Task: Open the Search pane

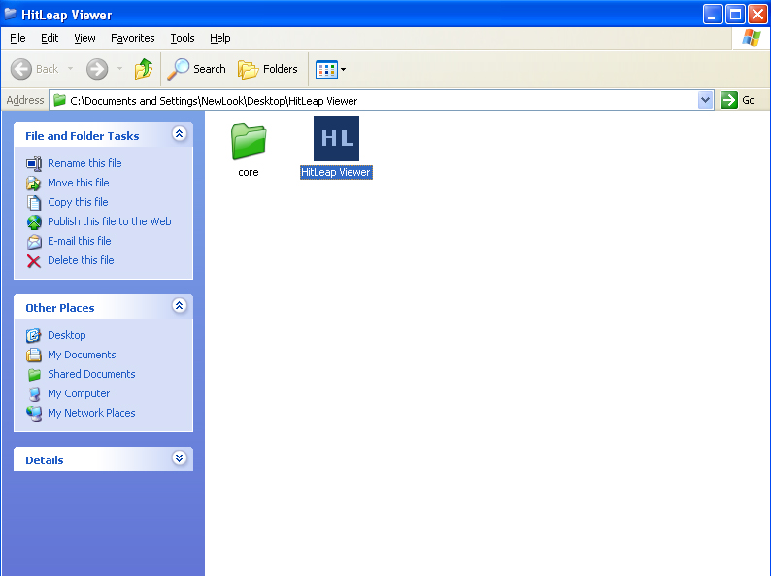Action: click(196, 69)
